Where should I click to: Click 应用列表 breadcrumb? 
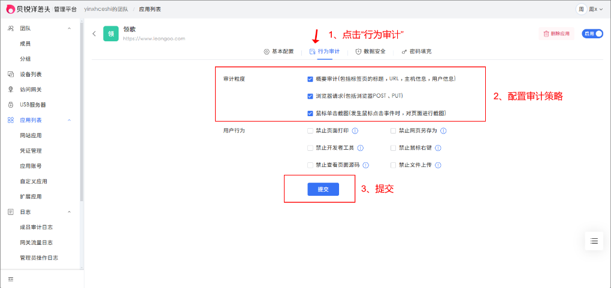click(150, 9)
